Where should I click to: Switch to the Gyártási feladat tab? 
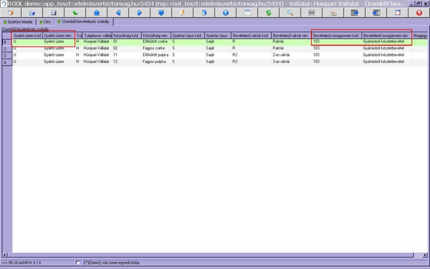tap(18, 22)
